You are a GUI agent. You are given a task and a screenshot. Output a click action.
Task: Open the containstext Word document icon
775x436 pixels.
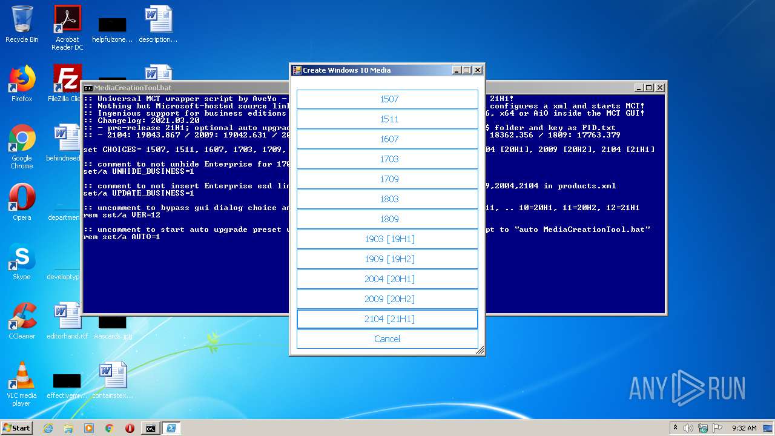point(113,380)
